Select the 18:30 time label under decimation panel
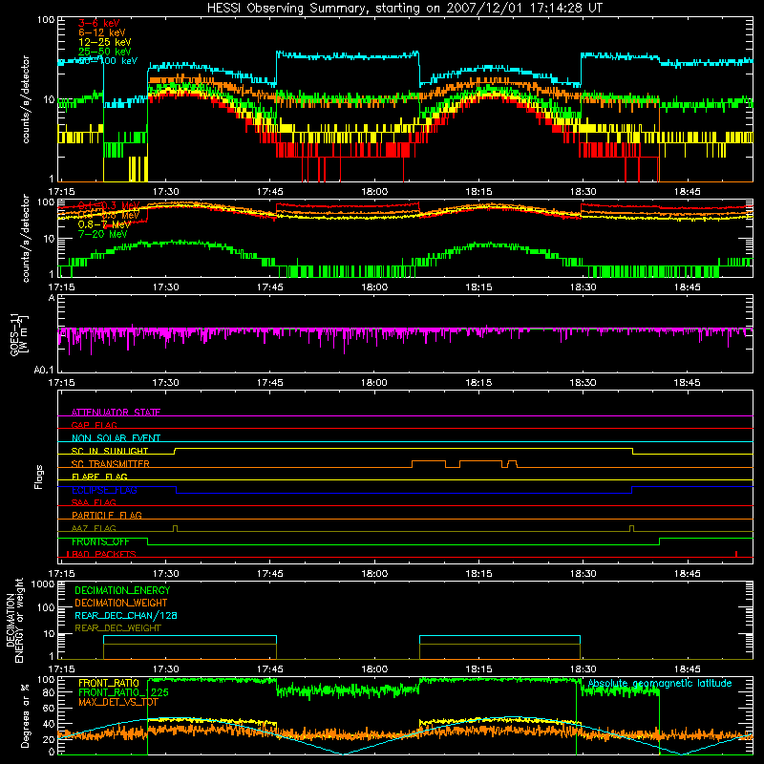The image size is (764, 764). 583,669
